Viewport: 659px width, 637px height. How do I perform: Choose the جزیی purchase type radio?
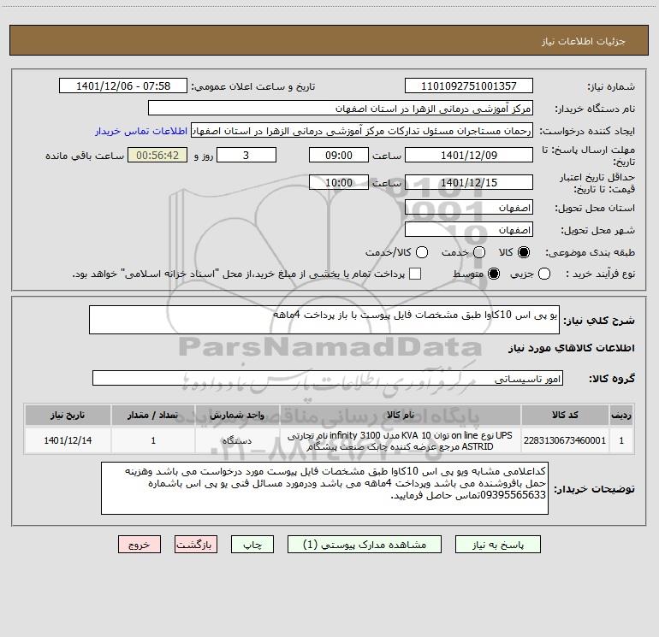544,274
